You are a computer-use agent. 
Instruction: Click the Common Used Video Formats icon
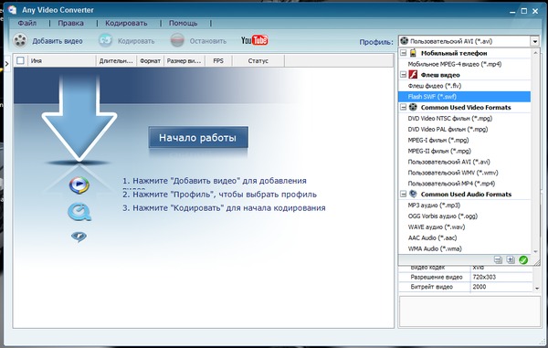[x=413, y=107]
